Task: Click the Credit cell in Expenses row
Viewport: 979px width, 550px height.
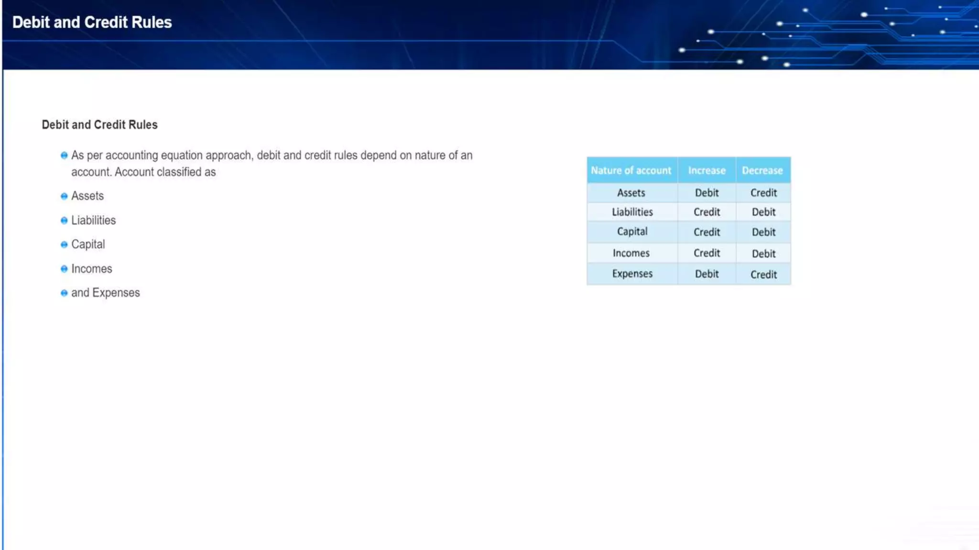Action: coord(763,275)
